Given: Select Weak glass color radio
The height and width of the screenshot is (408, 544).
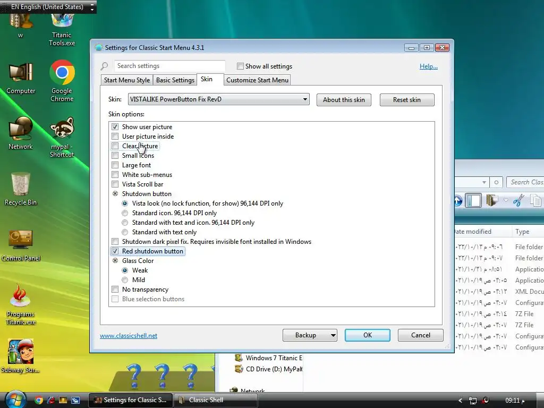Looking at the screenshot, I should (125, 270).
